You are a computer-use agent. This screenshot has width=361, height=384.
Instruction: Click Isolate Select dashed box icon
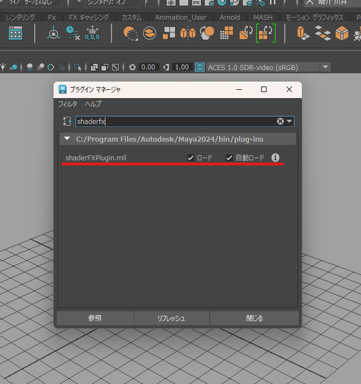(78, 67)
